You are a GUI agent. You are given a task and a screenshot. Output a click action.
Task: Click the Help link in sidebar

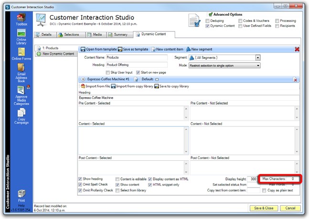tap(21, 206)
